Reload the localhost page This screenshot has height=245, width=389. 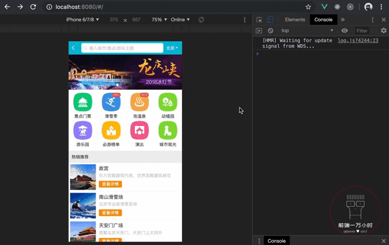click(x=33, y=7)
